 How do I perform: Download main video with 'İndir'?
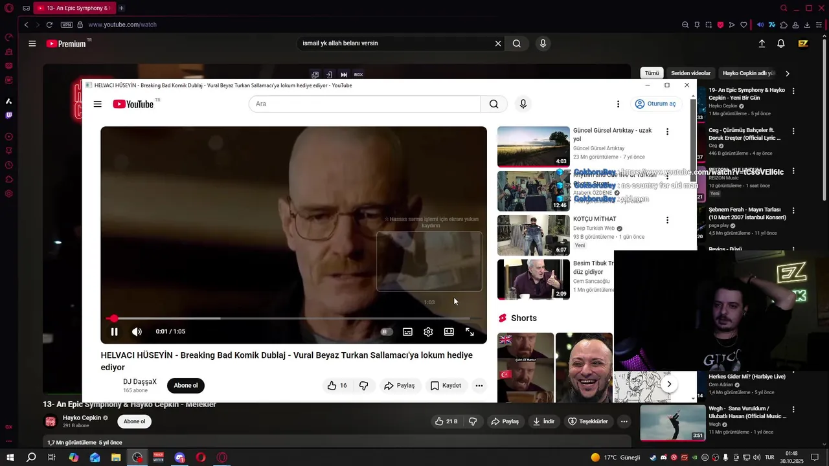(x=543, y=421)
